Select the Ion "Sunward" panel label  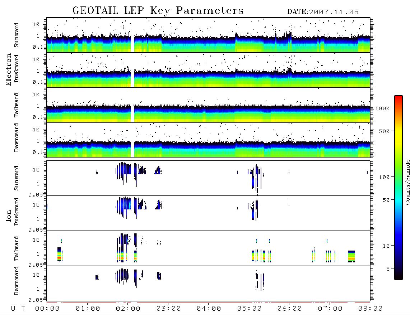click(x=17, y=178)
